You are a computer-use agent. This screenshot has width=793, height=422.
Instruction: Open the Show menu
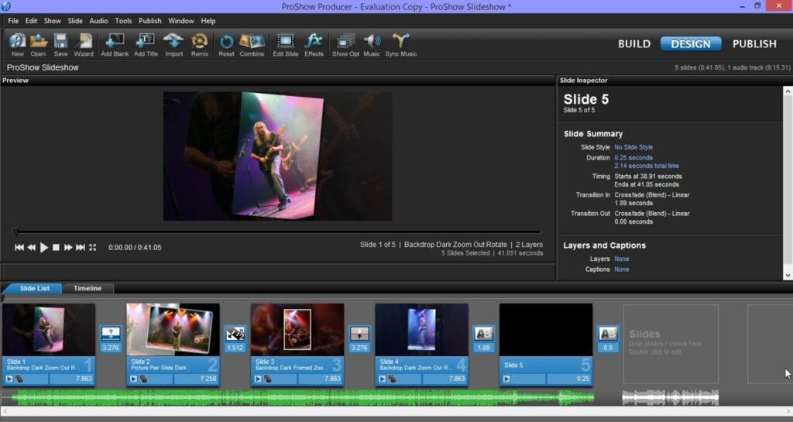click(x=52, y=21)
